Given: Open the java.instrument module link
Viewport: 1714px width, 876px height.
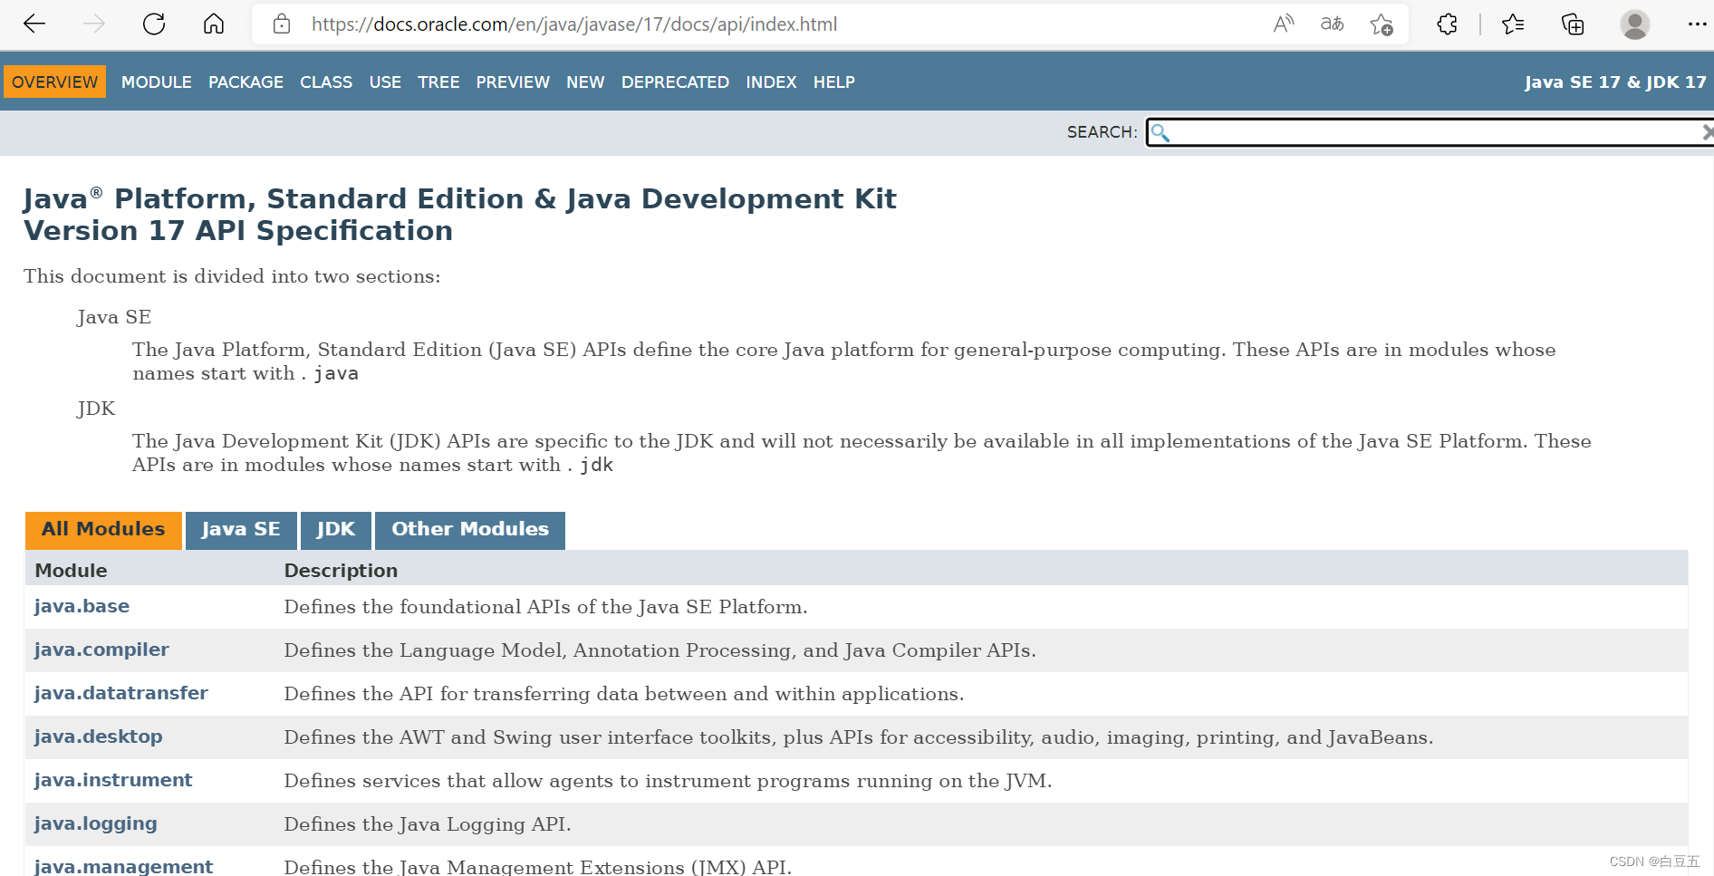Looking at the screenshot, I should (x=113, y=780).
